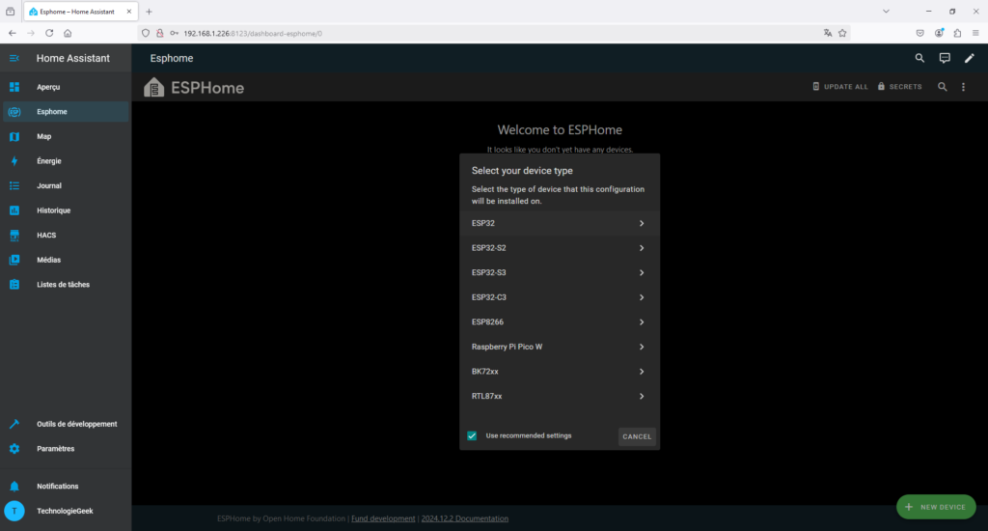
Task: Click the translate page icon in address bar
Action: coord(827,33)
